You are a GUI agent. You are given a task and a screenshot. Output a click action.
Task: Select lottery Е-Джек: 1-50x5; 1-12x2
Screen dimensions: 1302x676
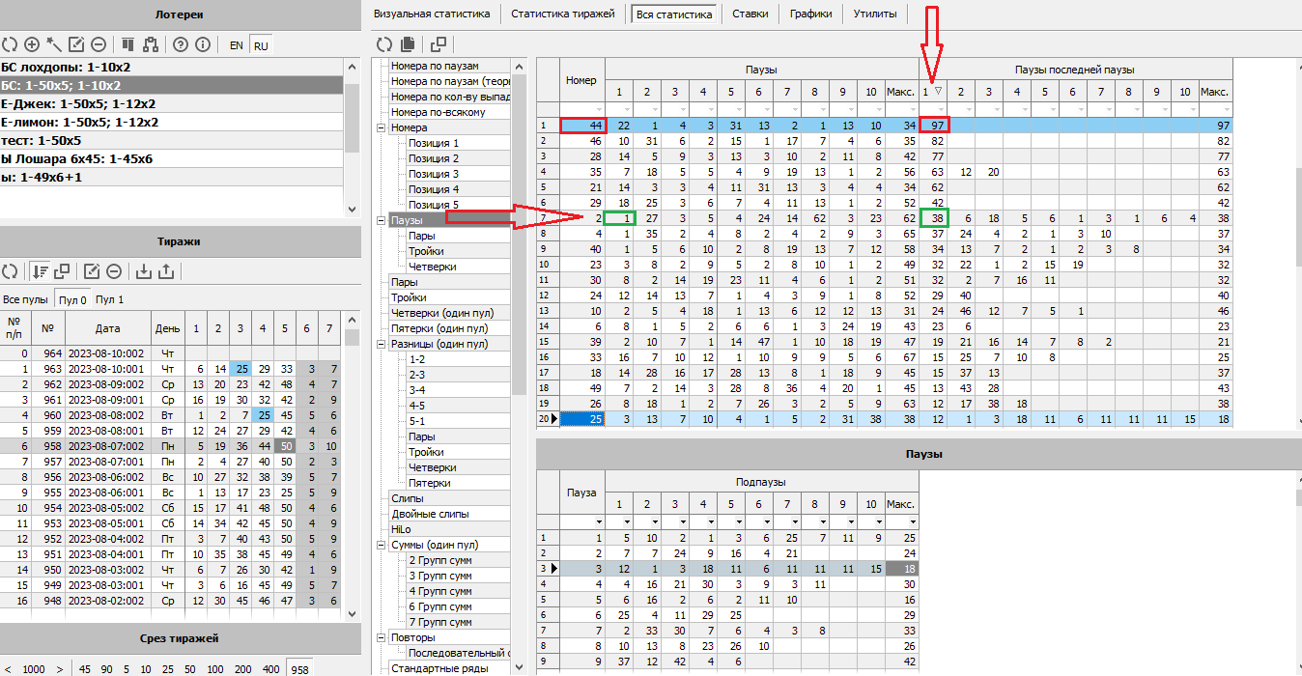172,104
